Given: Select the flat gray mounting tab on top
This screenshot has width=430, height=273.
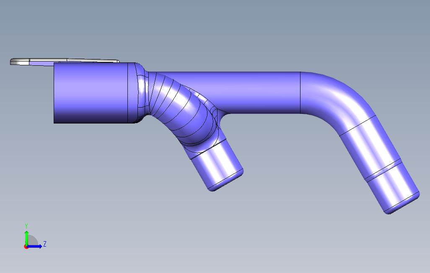Looking at the screenshot, I should pyautogui.click(x=65, y=62).
